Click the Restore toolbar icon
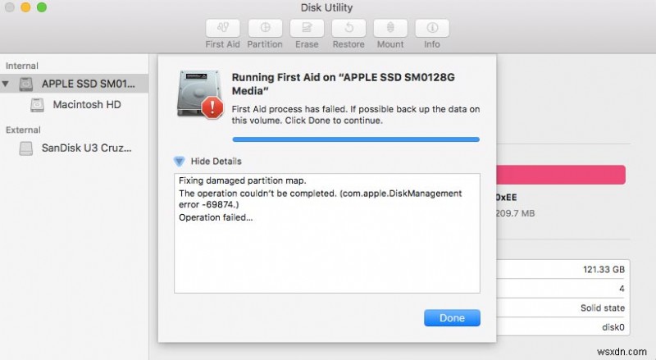 click(x=348, y=27)
